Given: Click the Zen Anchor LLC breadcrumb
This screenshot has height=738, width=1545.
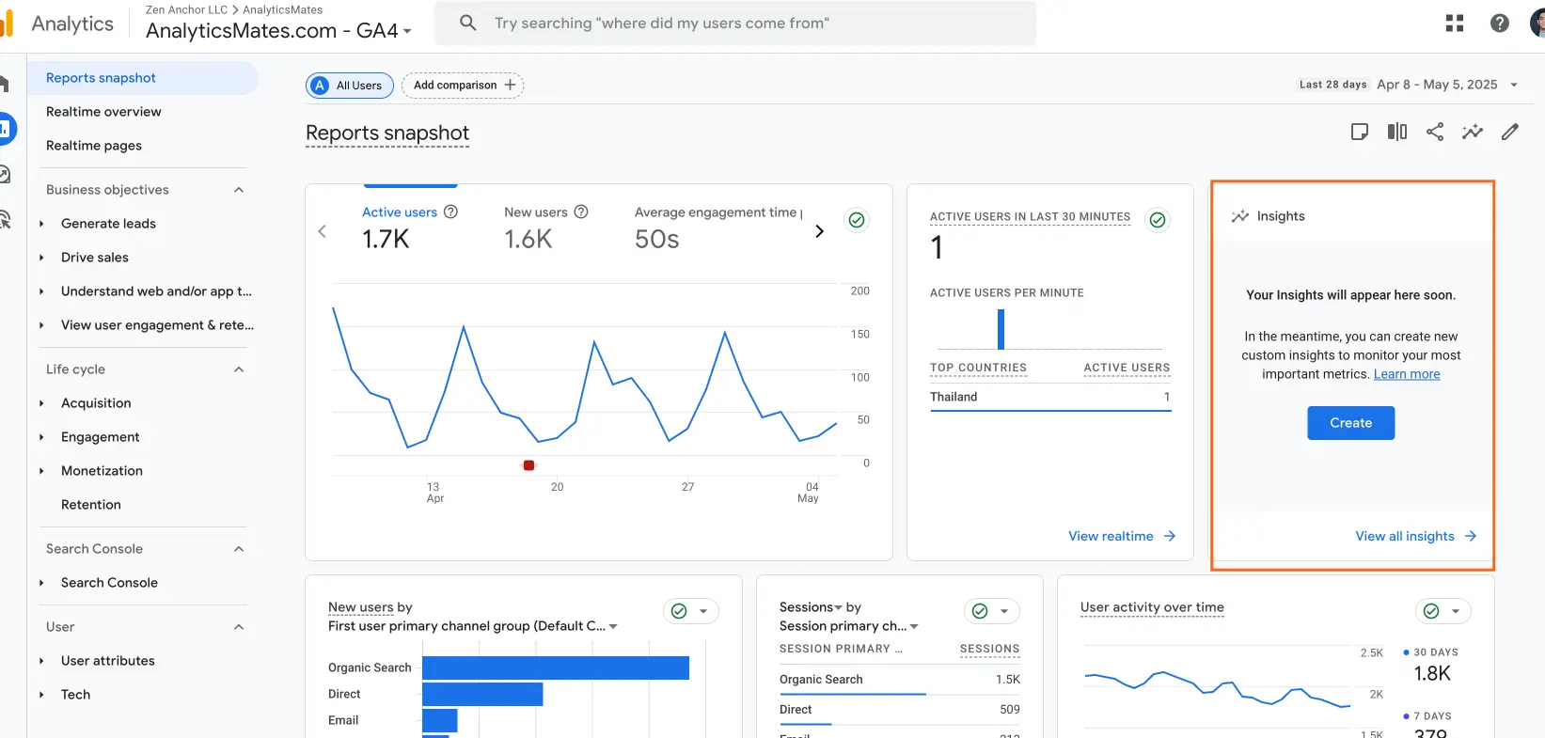Looking at the screenshot, I should pyautogui.click(x=186, y=9).
